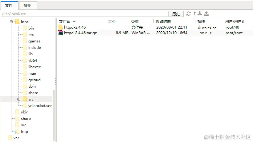Select the httpd-2.4.46 folder row
The height and width of the screenshot is (142, 253).
point(155,27)
